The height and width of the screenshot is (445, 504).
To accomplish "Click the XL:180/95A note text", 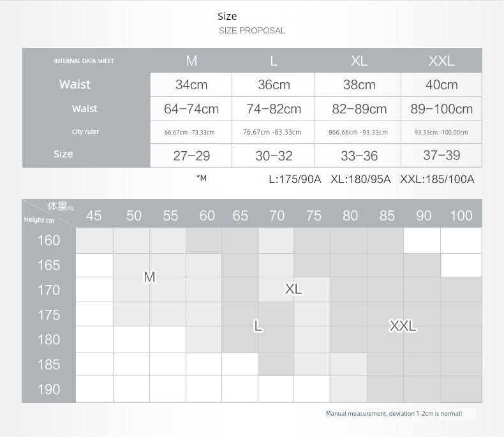I will pos(360,179).
